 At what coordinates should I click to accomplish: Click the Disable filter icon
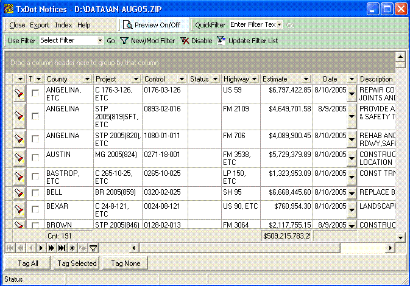(185, 41)
